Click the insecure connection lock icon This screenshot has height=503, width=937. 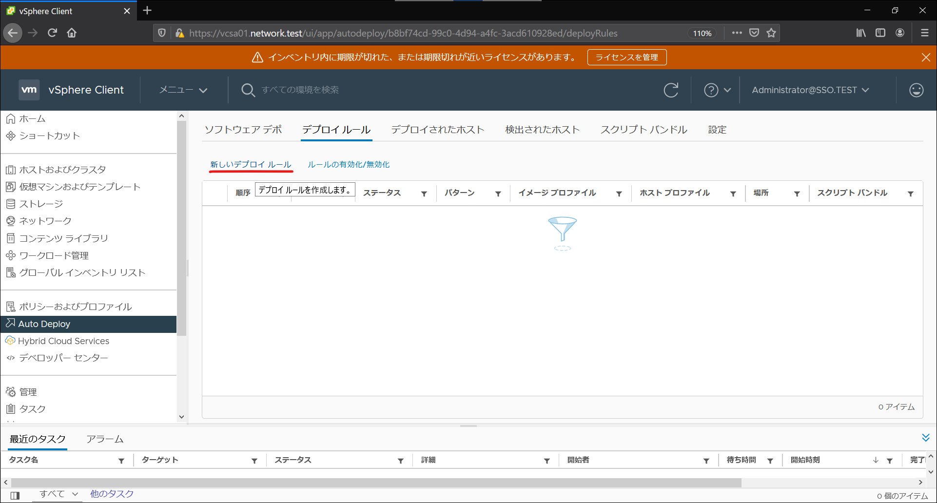[x=180, y=33]
